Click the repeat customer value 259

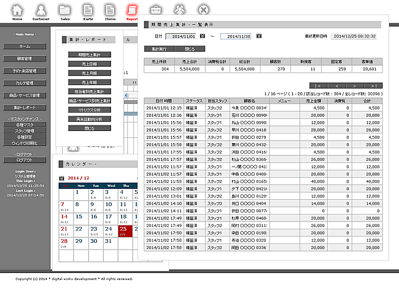point(336,69)
